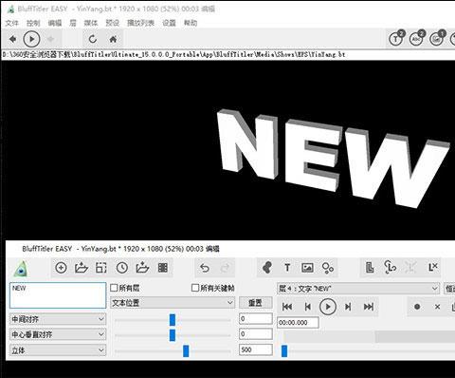Play the show using top toolbar play button
Viewport: 455px width, 378px height.
pos(31,39)
